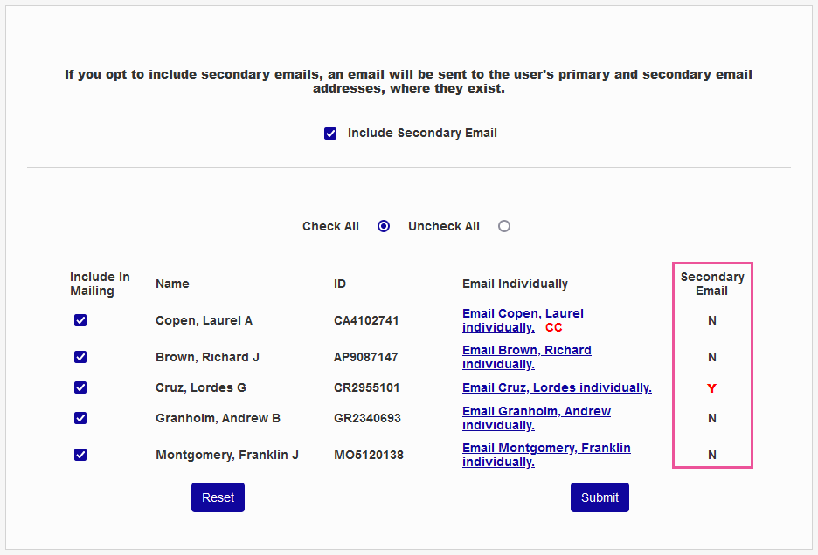
Task: Click the ID CR2955101 cell
Action: point(367,387)
